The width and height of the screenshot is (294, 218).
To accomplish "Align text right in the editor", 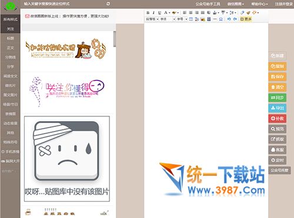I will click(197, 13).
